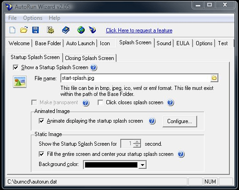Browse for splash file with folder icon
Image resolution: width=239 pixels, height=190 pixels.
click(x=214, y=78)
